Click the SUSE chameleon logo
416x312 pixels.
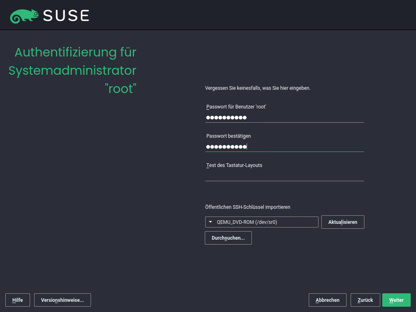tap(24, 15)
